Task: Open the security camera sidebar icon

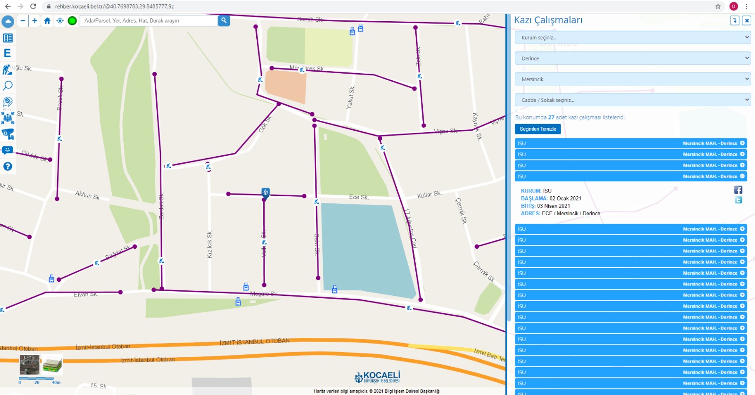Action: click(x=8, y=134)
